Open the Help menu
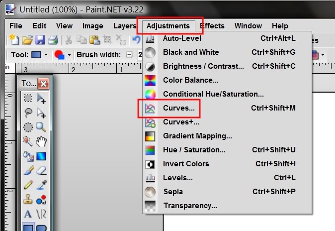This screenshot has height=231, width=335. tap(280, 26)
